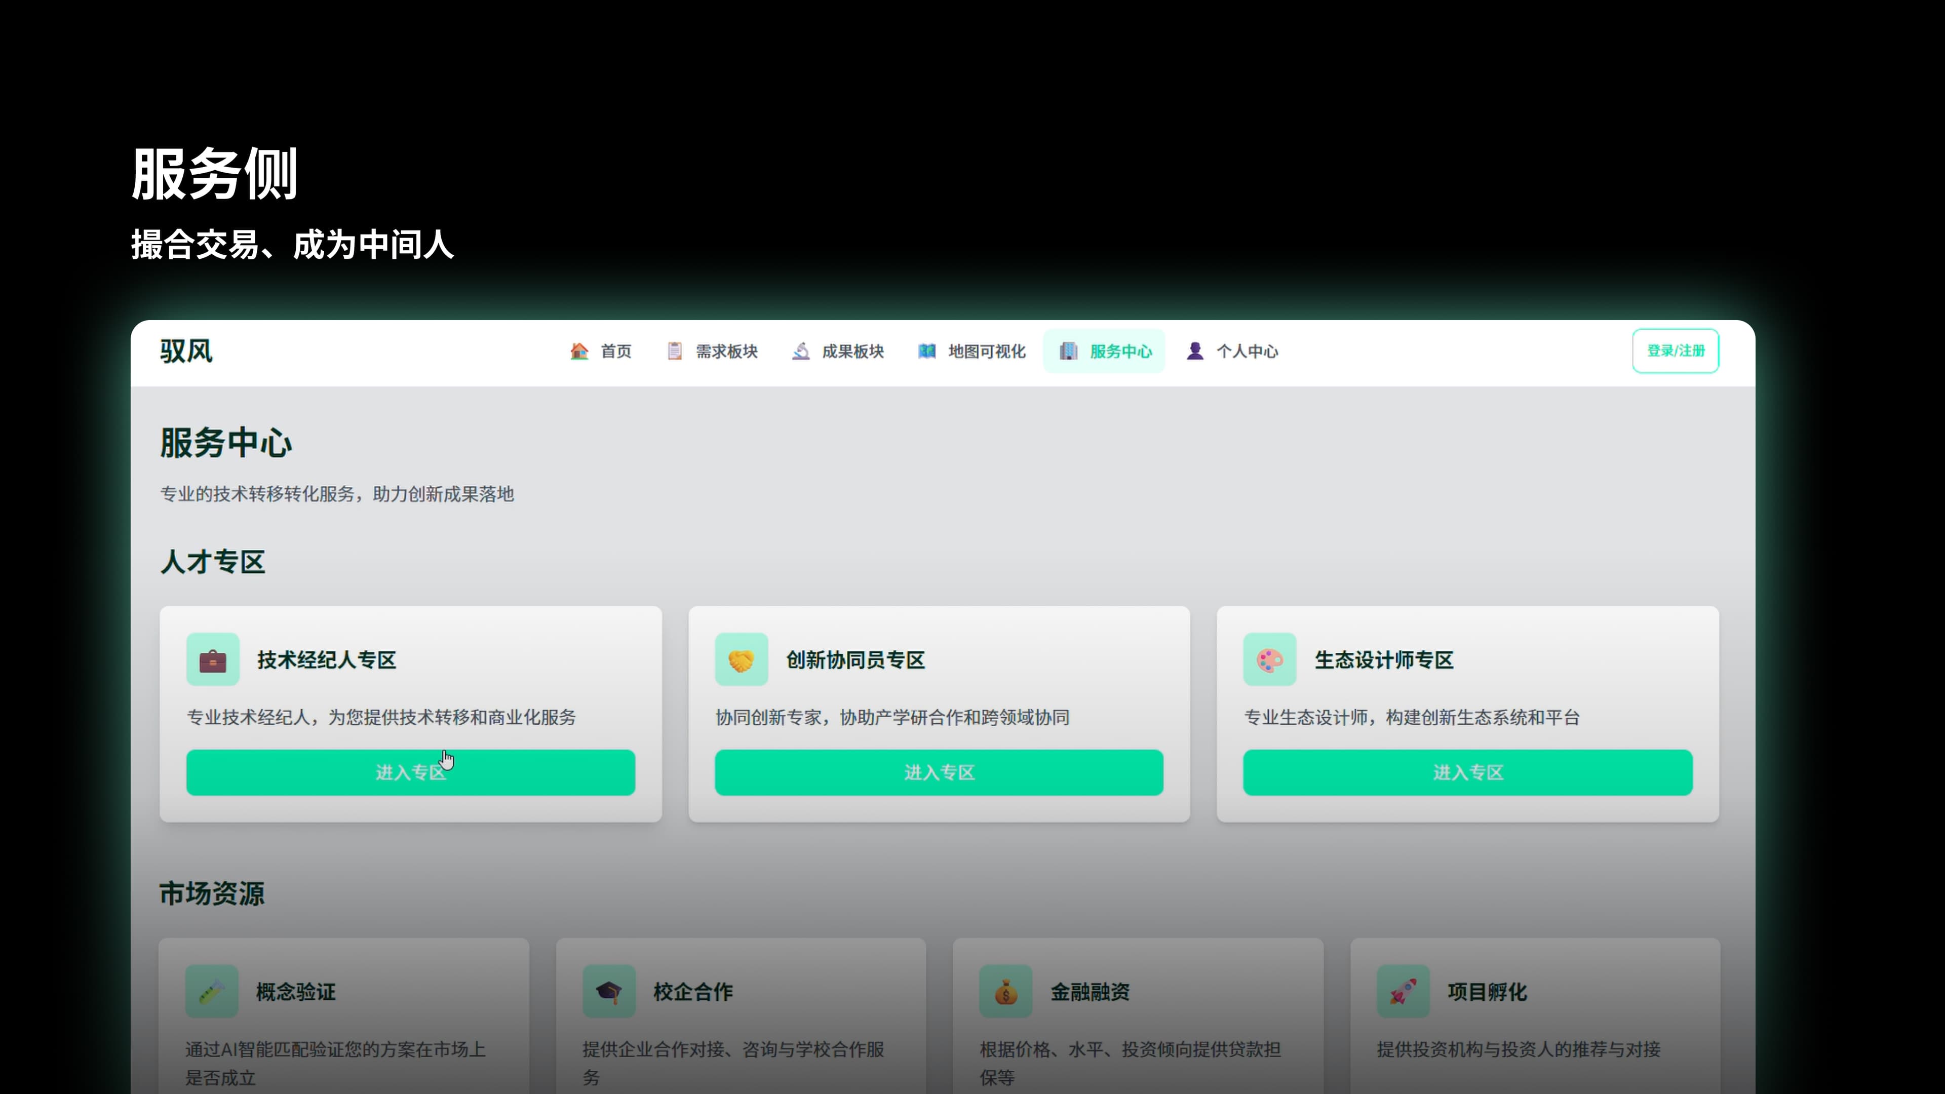
Task: Open the 校企合作 card title
Action: coord(693,991)
